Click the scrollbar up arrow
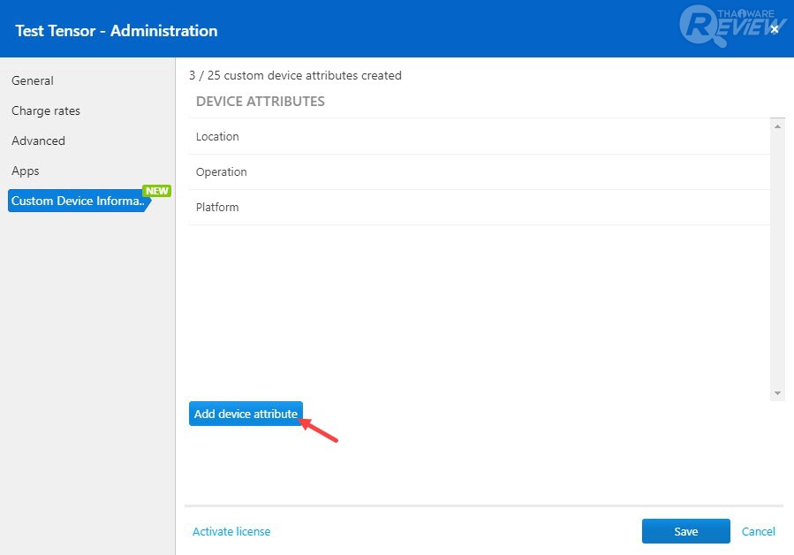 point(777,127)
